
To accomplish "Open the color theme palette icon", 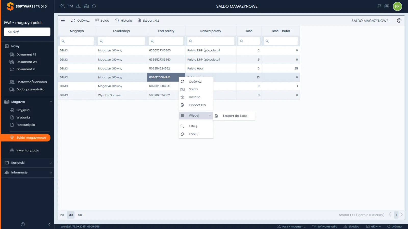I will click(399, 21).
